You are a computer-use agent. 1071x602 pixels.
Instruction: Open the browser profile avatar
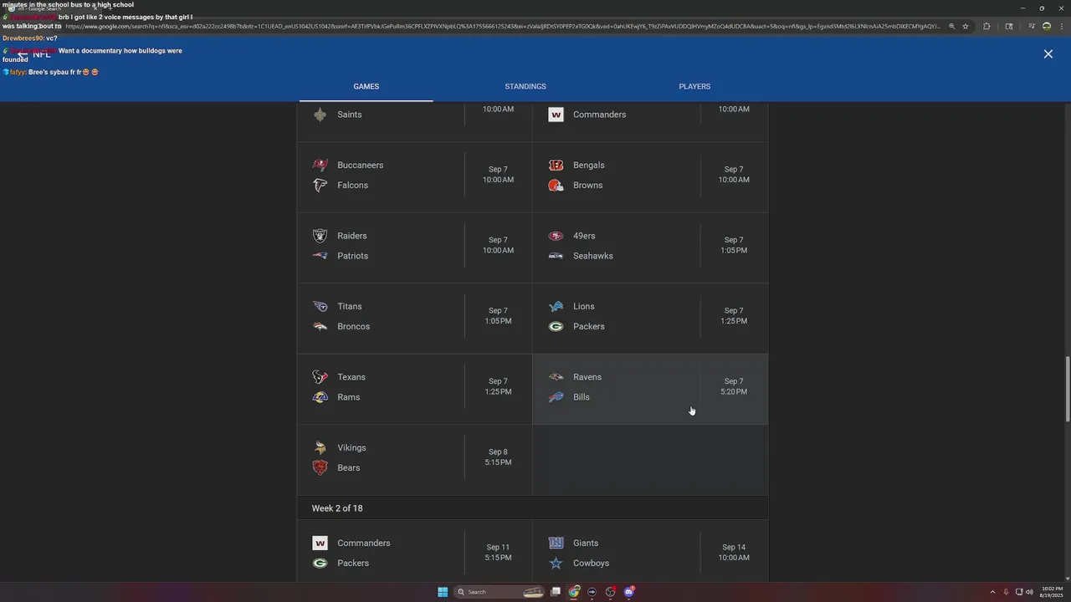[1047, 26]
